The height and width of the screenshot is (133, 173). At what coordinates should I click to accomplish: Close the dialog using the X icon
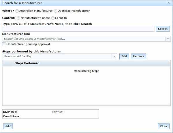(x=168, y=3)
